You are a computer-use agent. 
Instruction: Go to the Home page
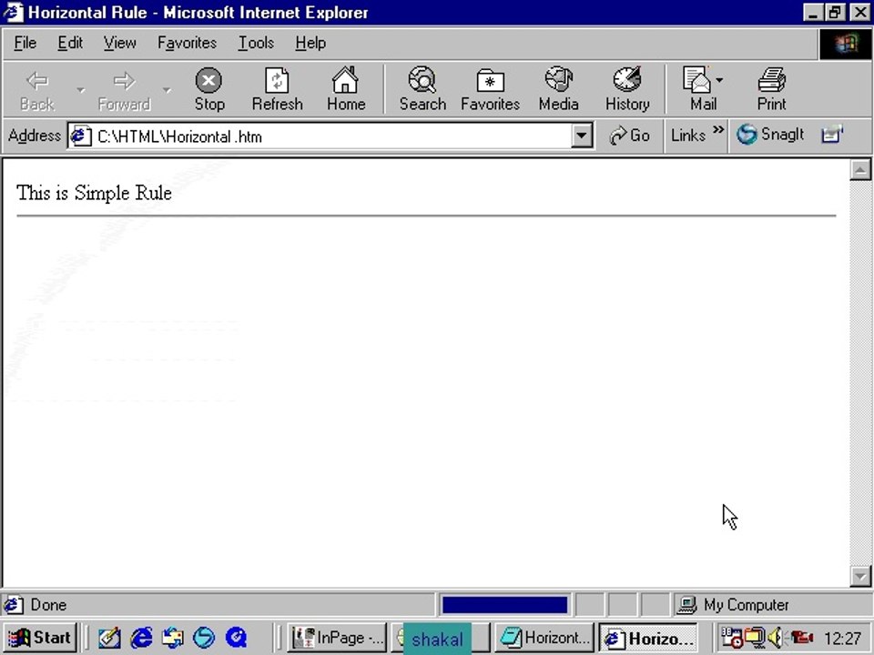pos(346,89)
